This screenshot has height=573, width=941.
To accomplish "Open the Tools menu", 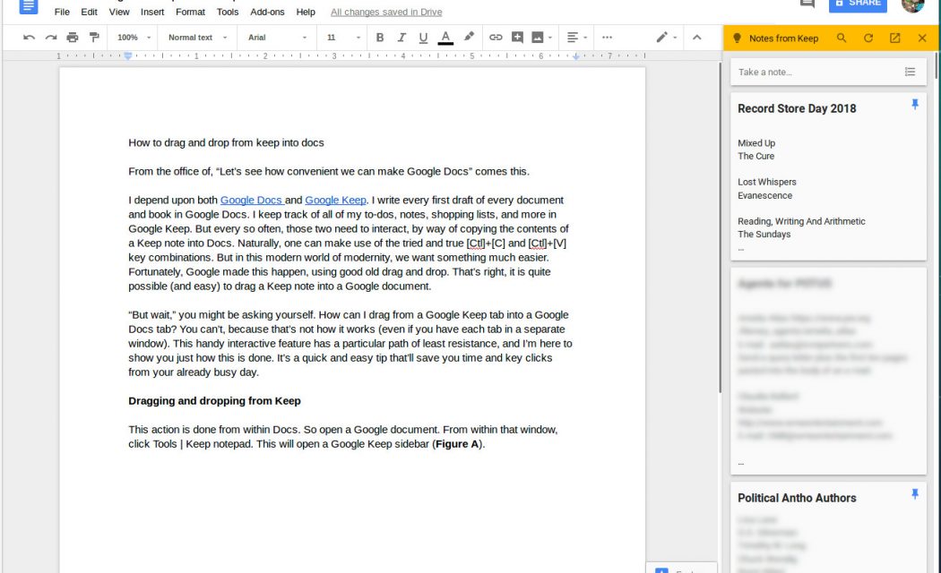I will click(x=228, y=12).
